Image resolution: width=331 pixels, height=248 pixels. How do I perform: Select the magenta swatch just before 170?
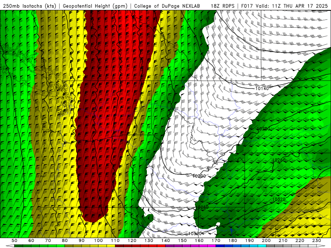(211, 246)
